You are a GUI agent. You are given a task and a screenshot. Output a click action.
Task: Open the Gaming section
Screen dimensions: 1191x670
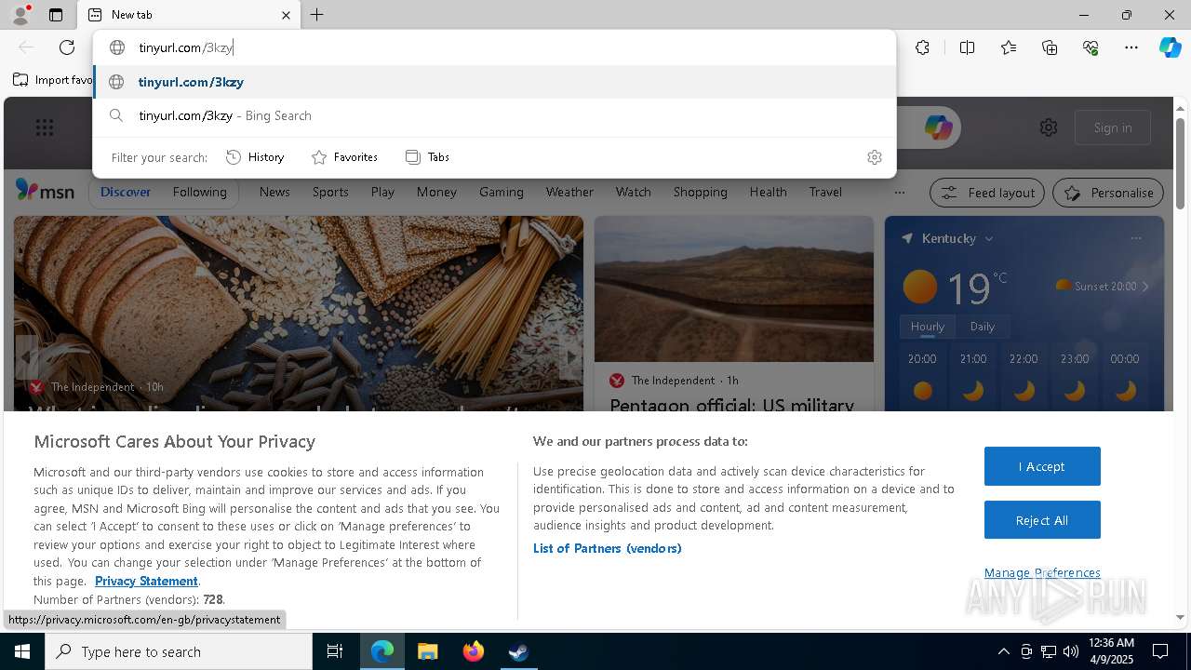502,192
